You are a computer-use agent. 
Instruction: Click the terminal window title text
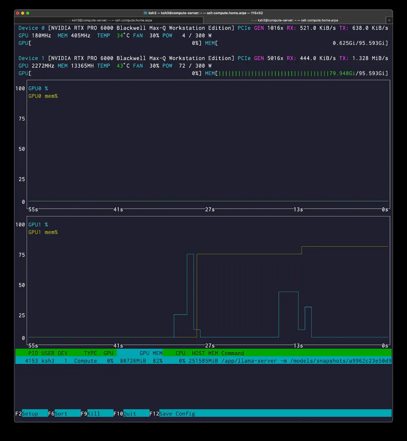[x=206, y=13]
